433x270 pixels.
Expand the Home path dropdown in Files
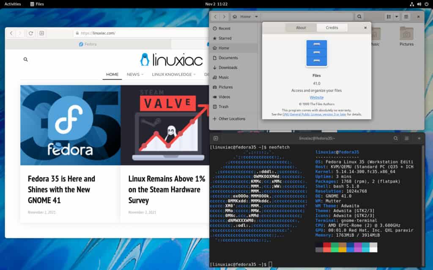(256, 16)
